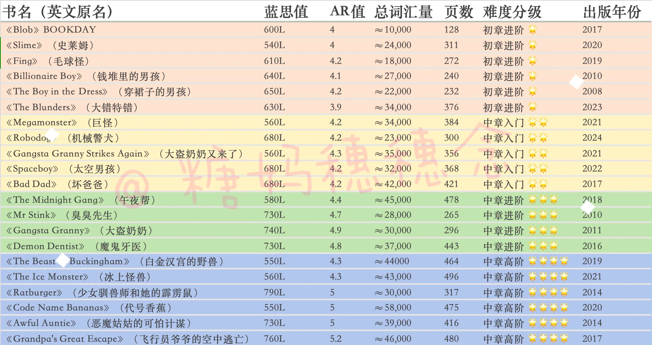Click the AR 3.9 value for The Blunders

[x=336, y=107]
